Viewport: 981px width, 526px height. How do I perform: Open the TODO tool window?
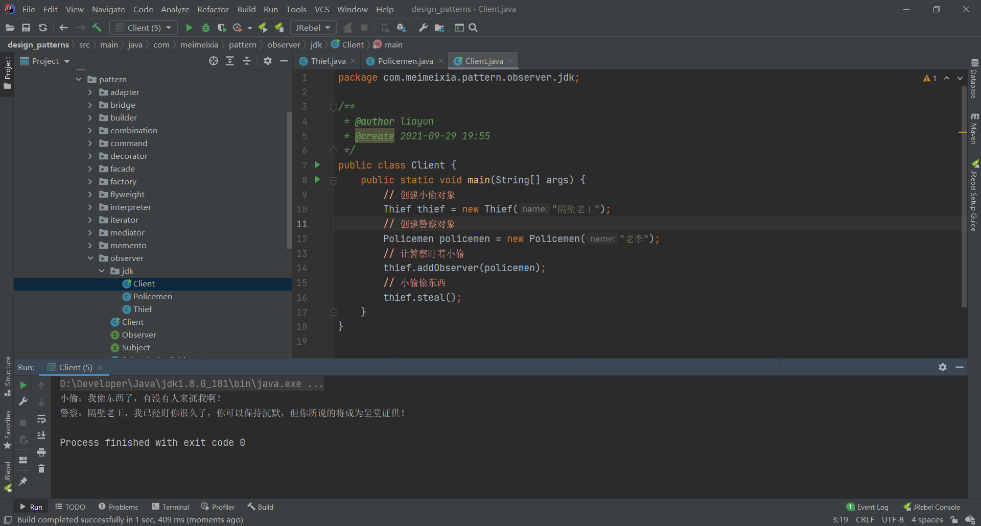point(71,507)
